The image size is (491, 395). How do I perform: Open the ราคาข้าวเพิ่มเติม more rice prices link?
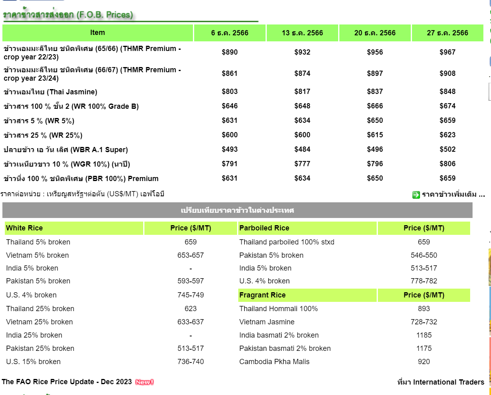(x=453, y=195)
